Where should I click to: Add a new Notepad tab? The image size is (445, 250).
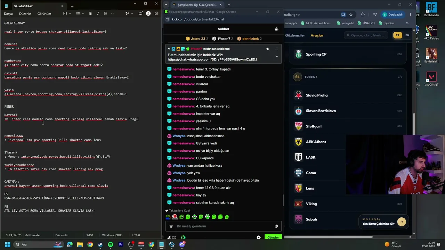coord(72,6)
